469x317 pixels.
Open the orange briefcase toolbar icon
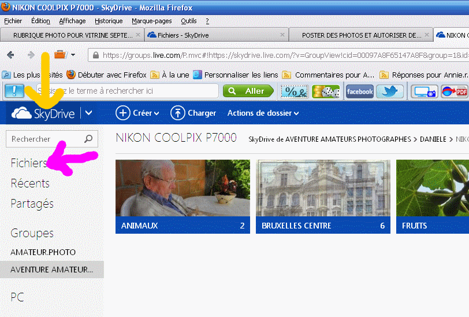(60, 55)
